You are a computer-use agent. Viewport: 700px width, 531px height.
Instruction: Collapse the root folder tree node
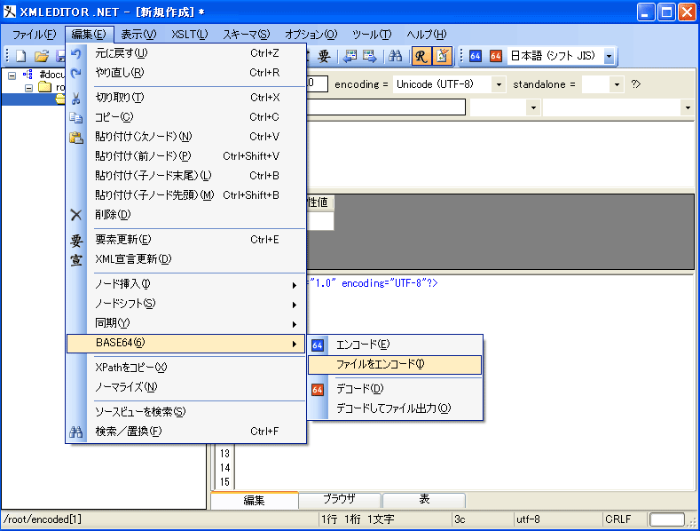click(x=29, y=88)
